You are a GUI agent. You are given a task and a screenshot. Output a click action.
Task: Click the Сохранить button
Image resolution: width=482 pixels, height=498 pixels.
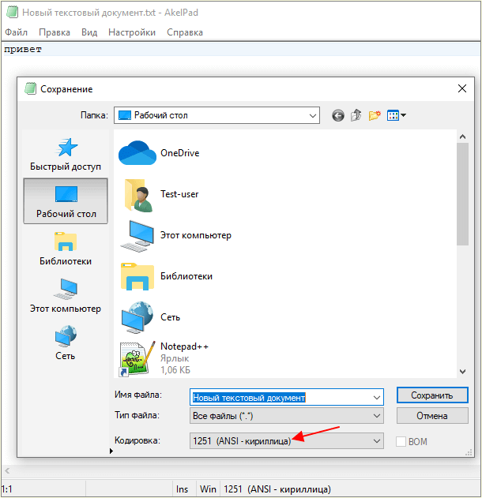click(x=432, y=395)
